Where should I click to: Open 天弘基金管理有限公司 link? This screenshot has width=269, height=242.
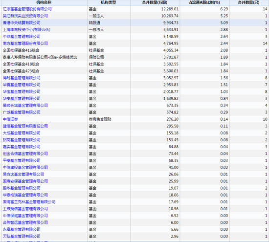click(22, 236)
